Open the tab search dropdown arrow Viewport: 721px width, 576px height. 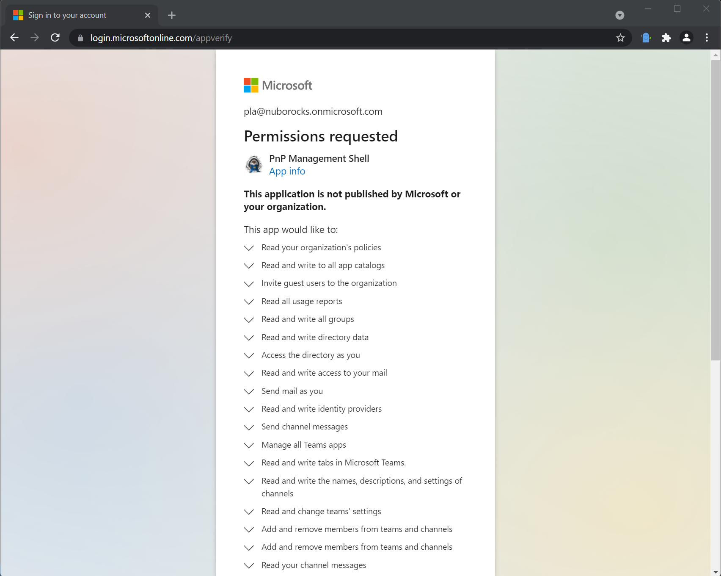click(x=620, y=15)
